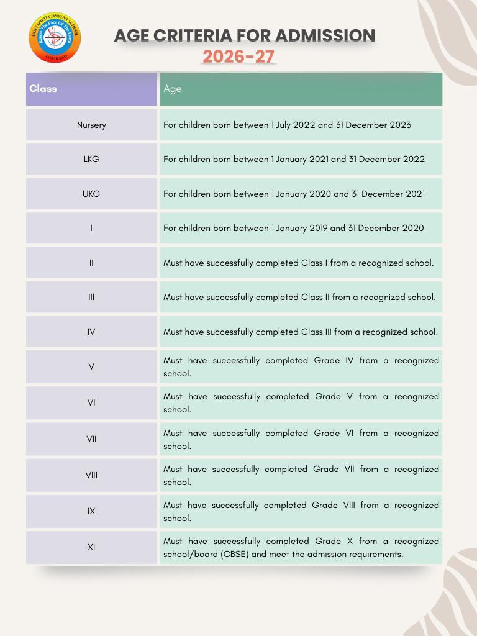Select the Class IX row label

[91, 511]
